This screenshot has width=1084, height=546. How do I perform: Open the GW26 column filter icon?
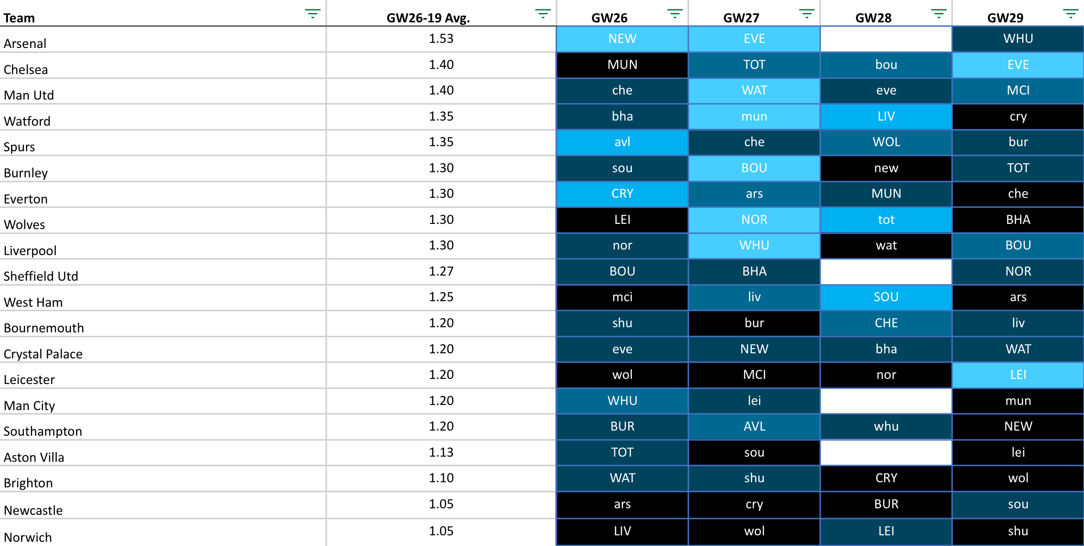pos(674,13)
